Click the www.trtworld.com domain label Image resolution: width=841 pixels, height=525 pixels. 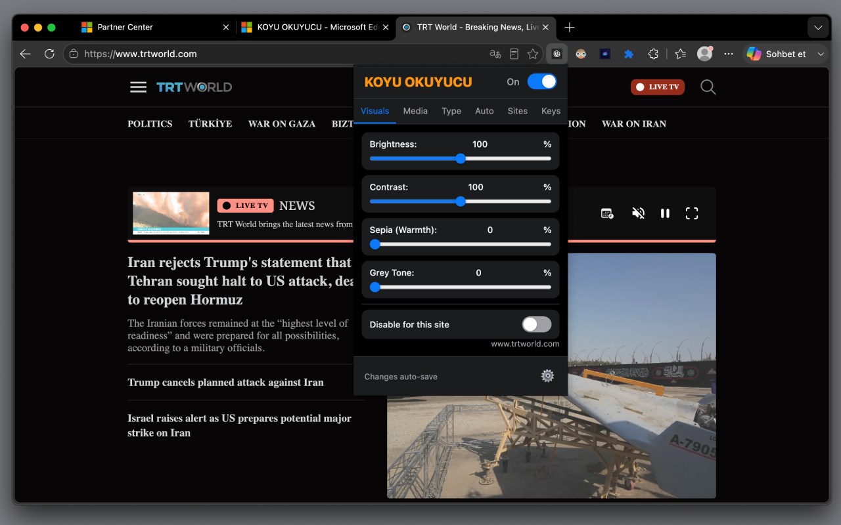(x=525, y=344)
